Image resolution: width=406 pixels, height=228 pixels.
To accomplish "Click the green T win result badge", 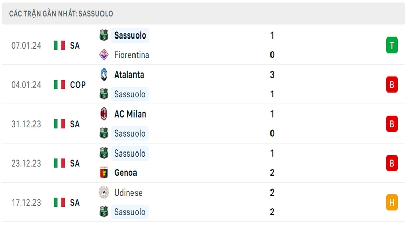I will point(392,45).
